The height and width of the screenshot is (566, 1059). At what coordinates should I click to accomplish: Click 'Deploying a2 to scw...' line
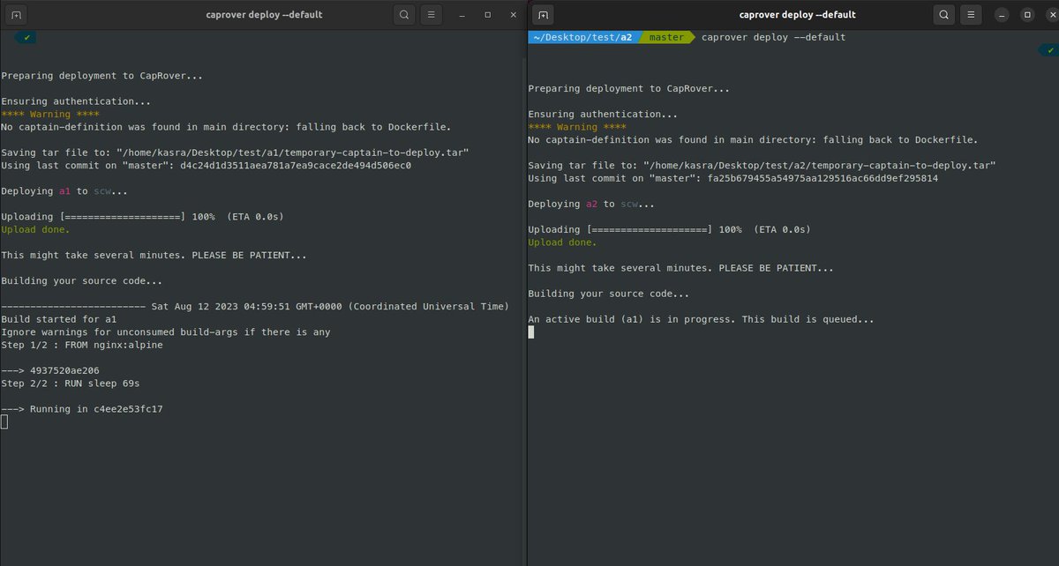(591, 205)
